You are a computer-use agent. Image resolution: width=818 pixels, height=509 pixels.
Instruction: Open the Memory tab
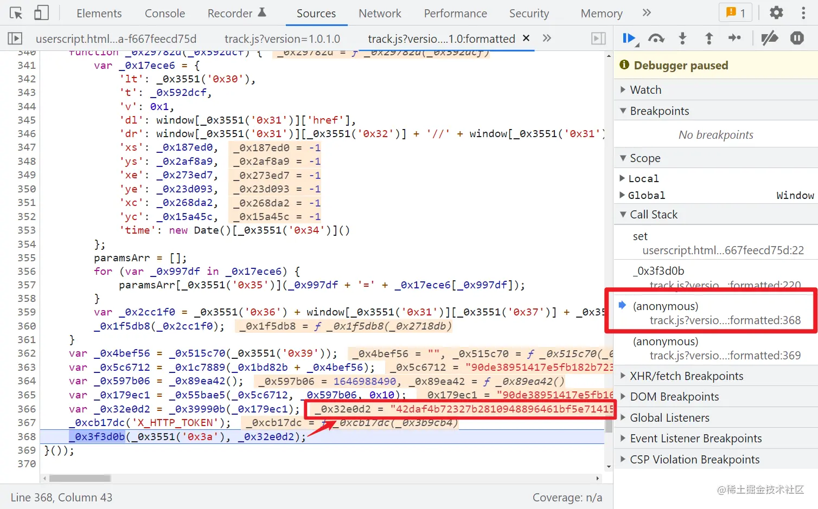[602, 13]
